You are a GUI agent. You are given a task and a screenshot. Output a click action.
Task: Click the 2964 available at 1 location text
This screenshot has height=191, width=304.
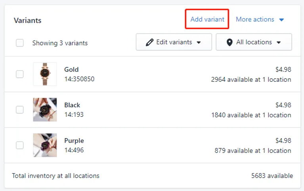click(x=251, y=80)
